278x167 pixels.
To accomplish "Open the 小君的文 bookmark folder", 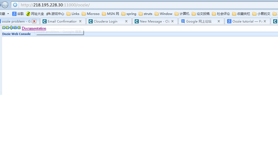I will 261,14.
